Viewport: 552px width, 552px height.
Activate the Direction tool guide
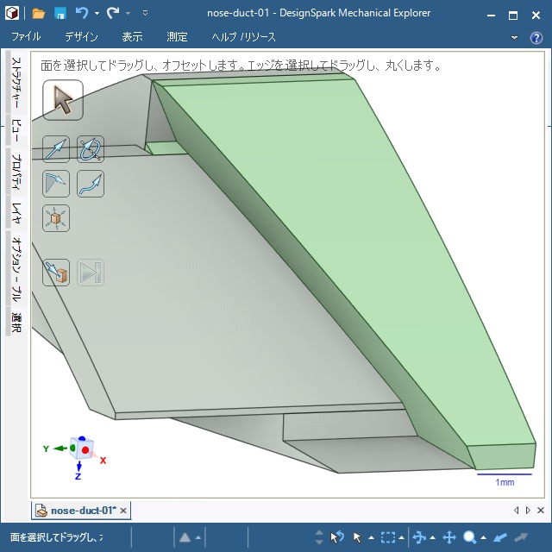[x=56, y=150]
